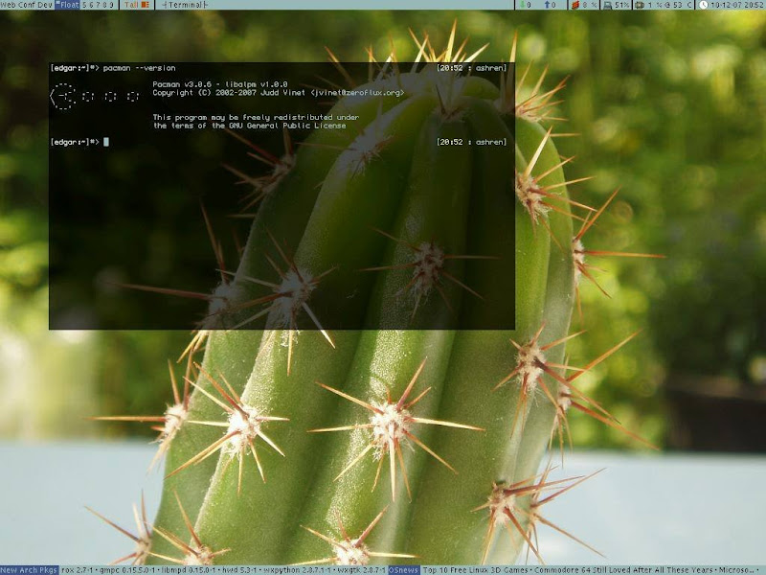Click the 'Pacman v3.0.6 - libalpm v1.0.0' line

coord(220,84)
